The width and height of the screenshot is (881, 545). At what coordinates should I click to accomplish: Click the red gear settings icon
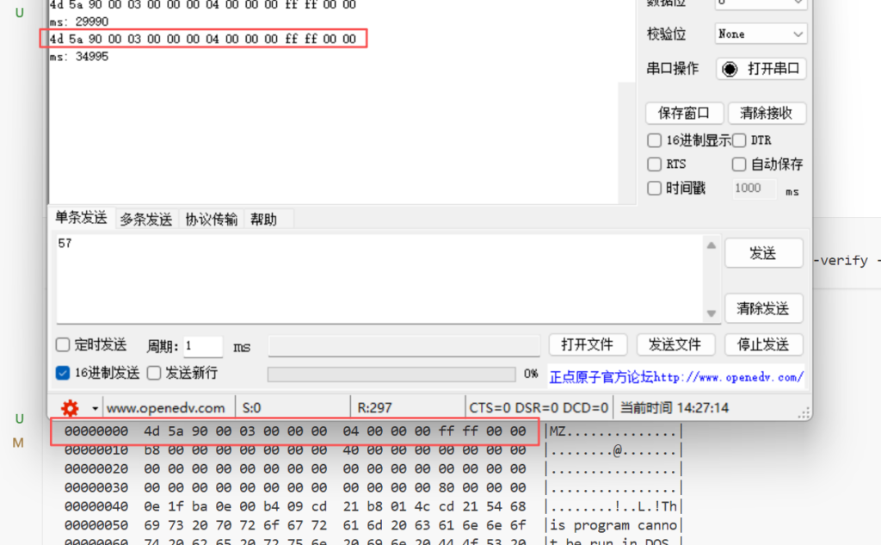point(70,408)
